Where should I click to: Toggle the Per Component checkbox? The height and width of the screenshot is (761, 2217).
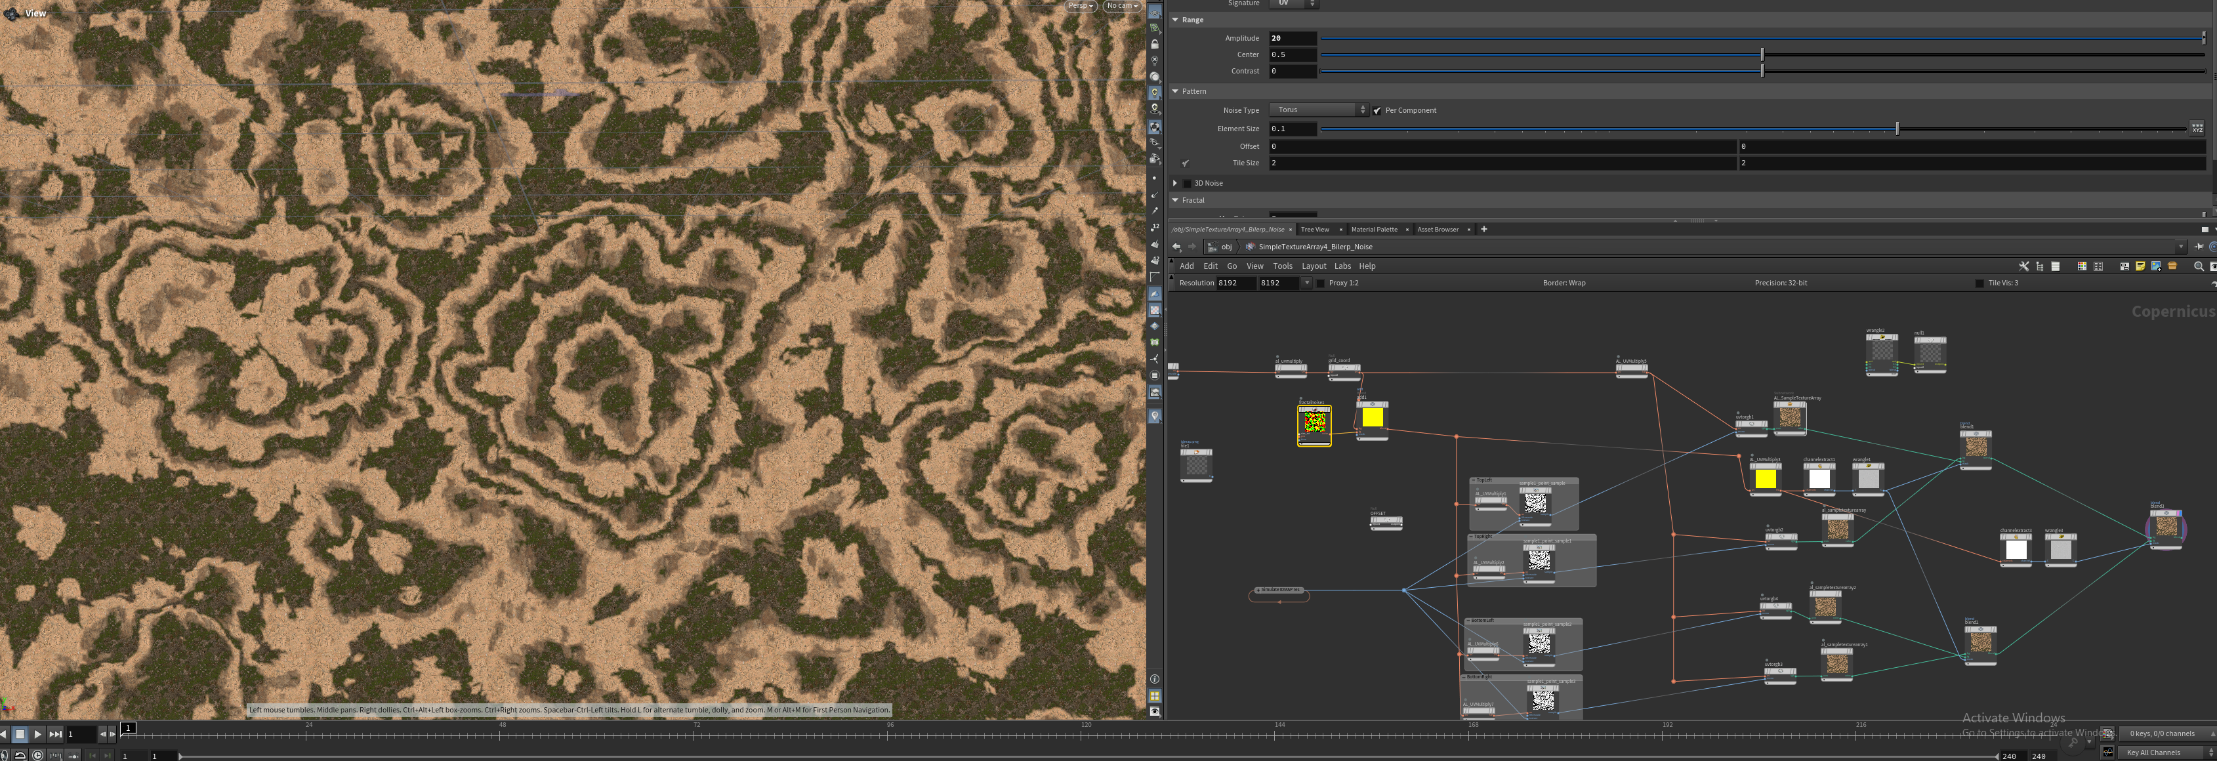[x=1377, y=110]
